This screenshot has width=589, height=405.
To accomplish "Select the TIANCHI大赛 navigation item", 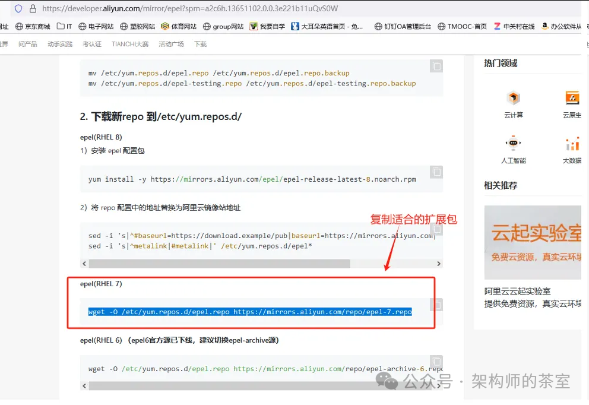I will 130,44.
